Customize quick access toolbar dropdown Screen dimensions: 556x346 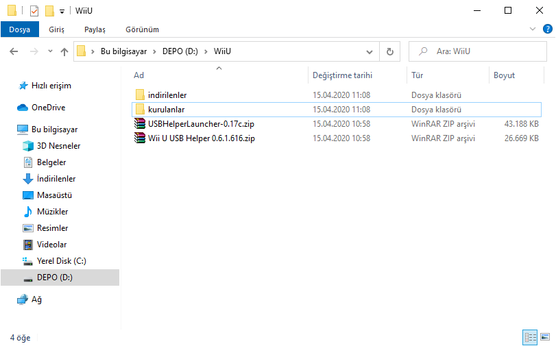pyautogui.click(x=62, y=11)
